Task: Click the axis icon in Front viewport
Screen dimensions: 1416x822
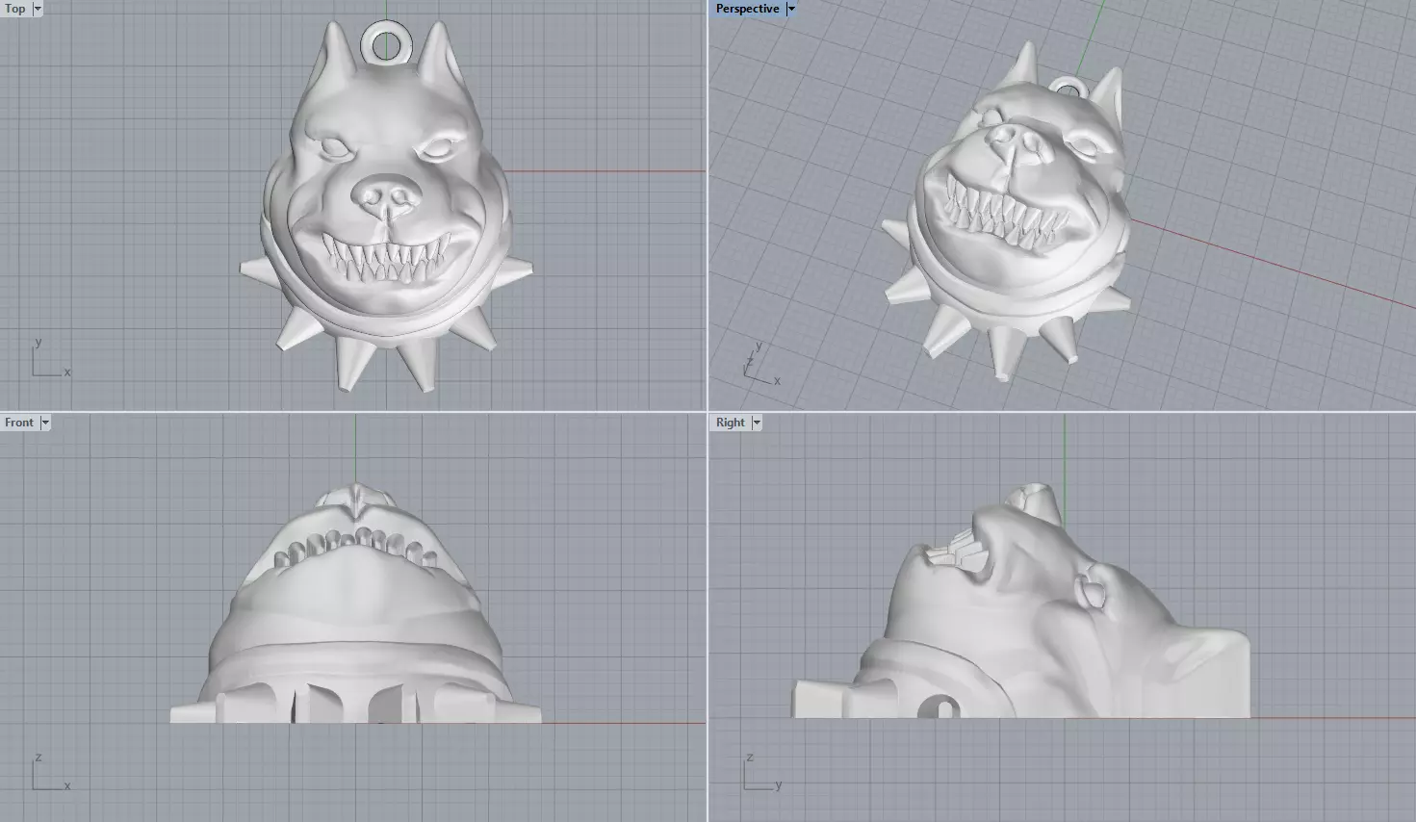Action: (x=50, y=773)
